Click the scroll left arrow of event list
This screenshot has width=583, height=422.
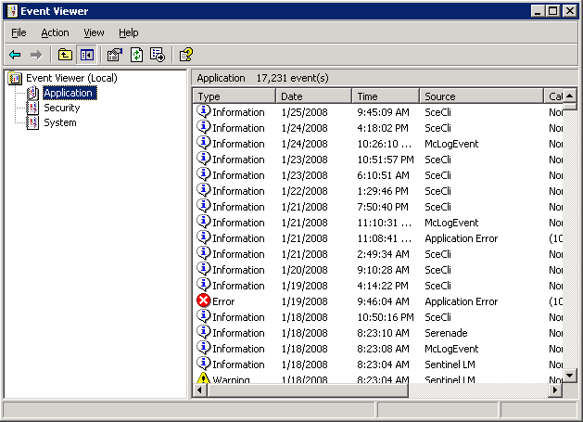click(x=200, y=390)
